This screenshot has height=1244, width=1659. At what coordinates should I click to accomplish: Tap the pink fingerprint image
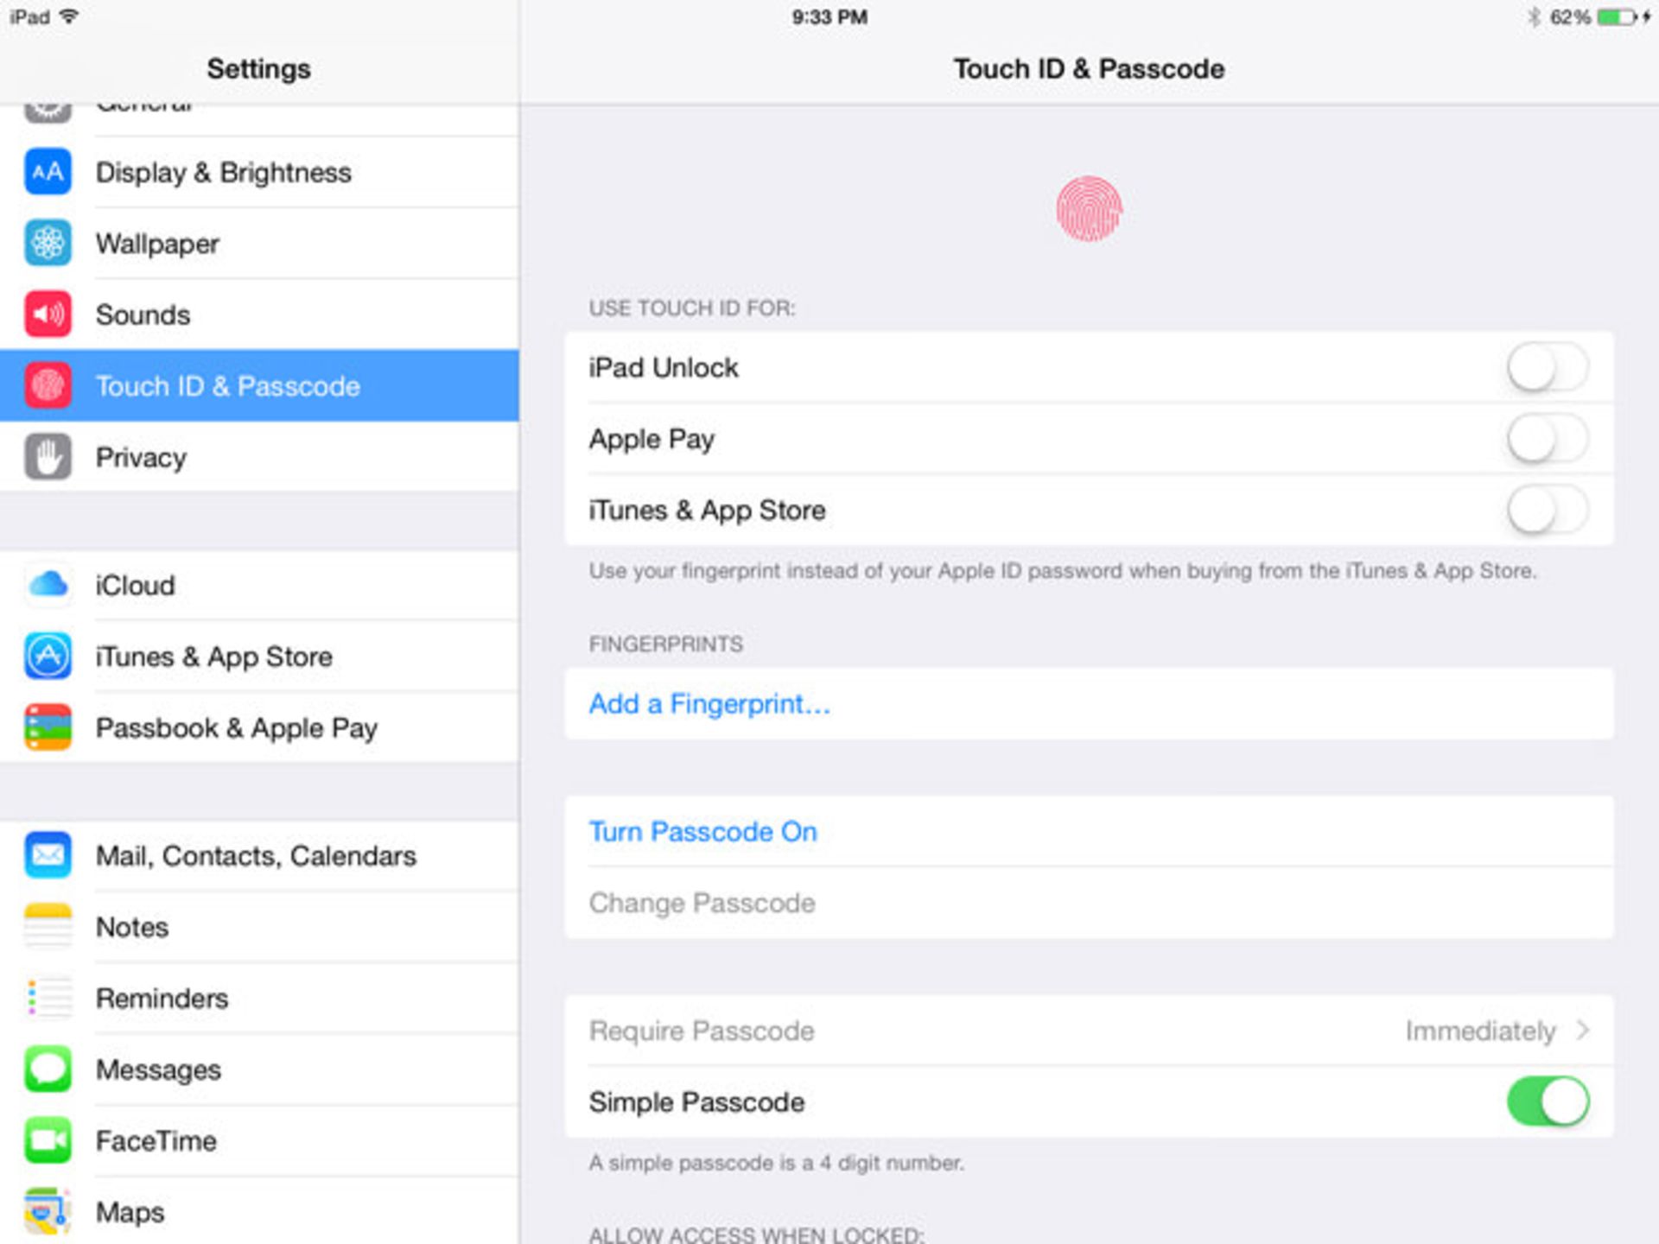pos(1089,209)
